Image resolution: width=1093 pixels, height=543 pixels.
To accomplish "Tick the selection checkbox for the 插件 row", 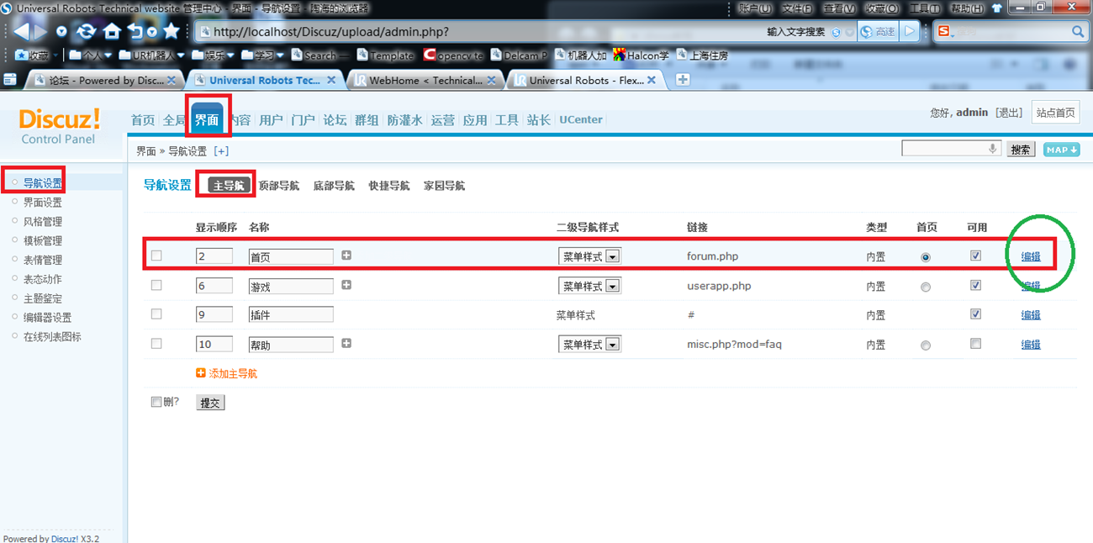I will tap(156, 314).
